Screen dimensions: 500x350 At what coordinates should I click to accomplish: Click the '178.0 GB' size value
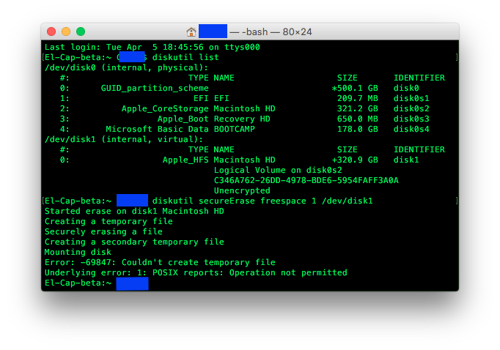coord(358,129)
